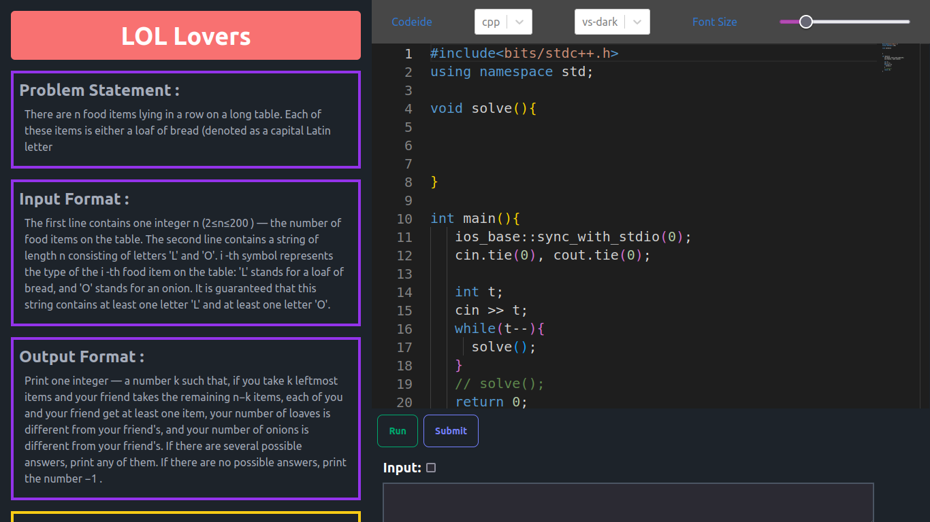930x522 pixels.
Task: Click the 'solve();' call on line 17
Action: point(504,347)
